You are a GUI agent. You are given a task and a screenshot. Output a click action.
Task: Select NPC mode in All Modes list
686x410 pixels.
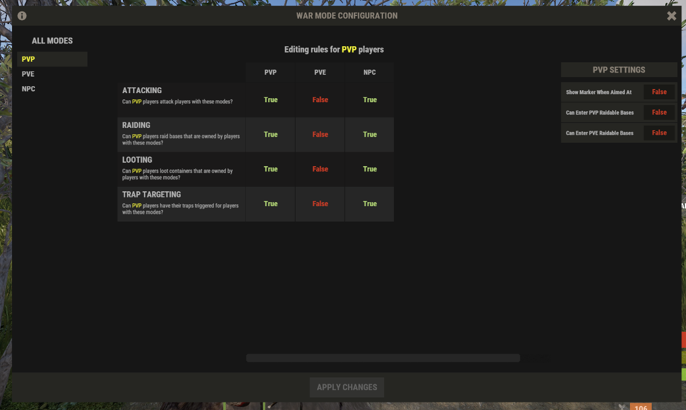52,89
